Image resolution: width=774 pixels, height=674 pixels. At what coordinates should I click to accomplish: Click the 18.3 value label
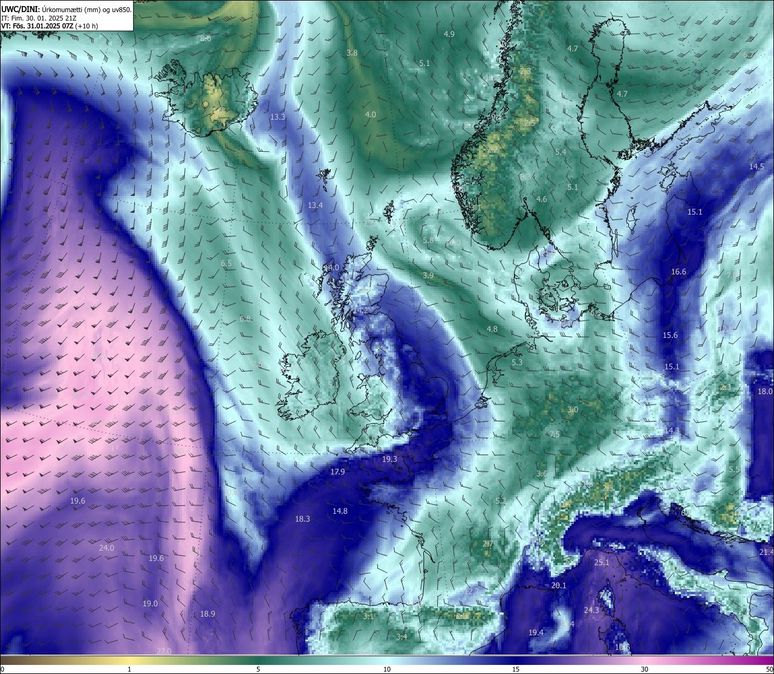coord(302,519)
